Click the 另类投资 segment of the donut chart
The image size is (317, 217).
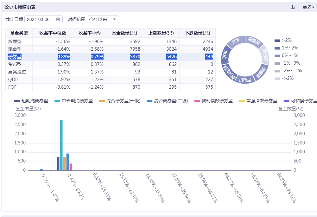[229, 72]
